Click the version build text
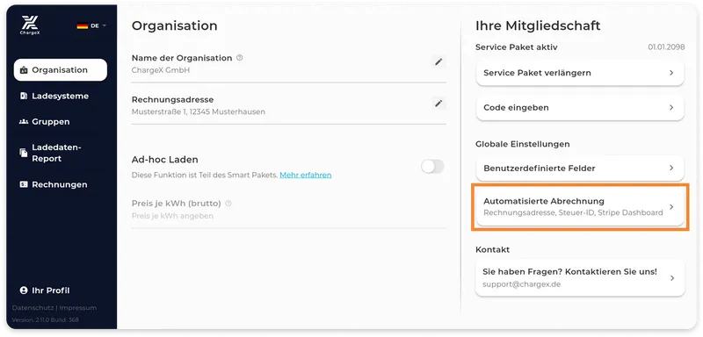 tap(46, 320)
